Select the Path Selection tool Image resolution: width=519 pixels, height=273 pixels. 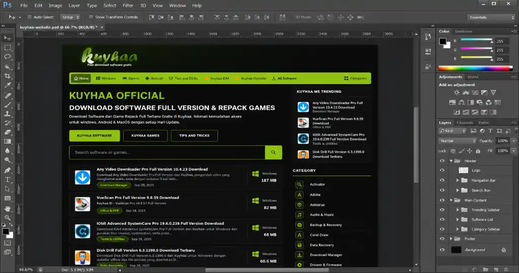pyautogui.click(x=7, y=189)
